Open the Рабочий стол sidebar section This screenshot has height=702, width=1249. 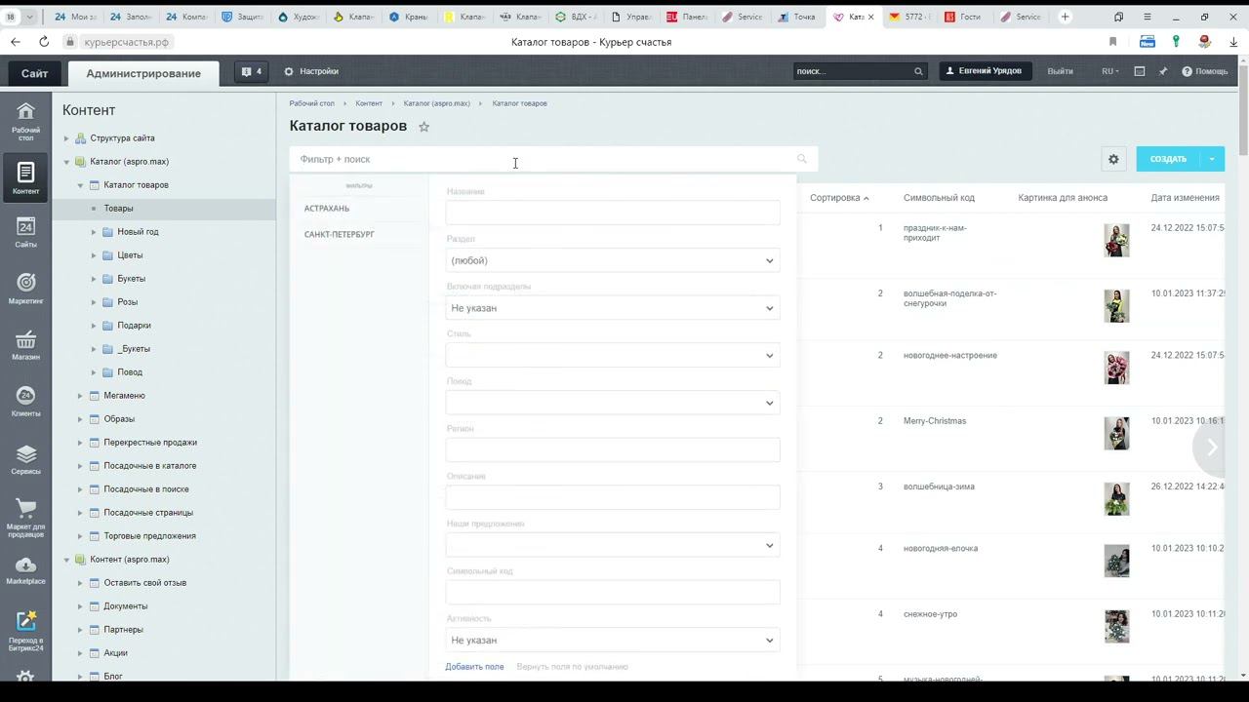[25, 121]
